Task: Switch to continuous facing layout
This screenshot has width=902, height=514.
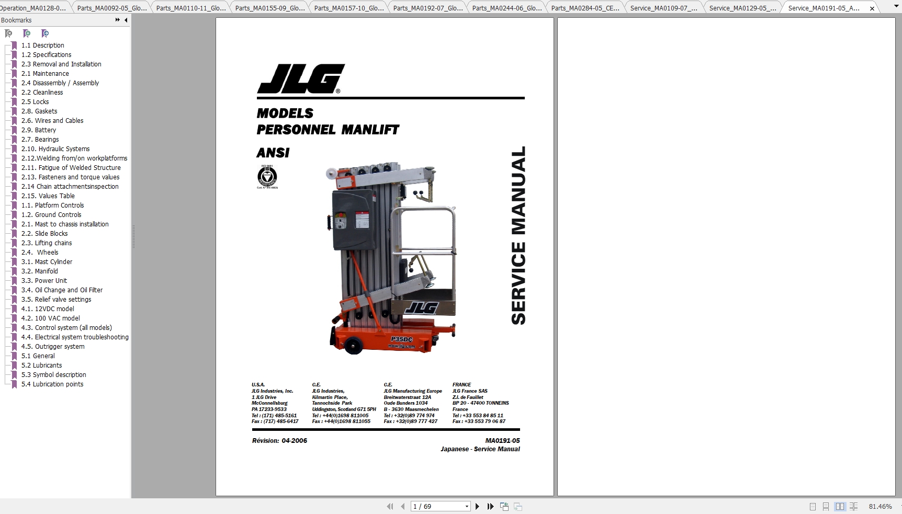Action: tap(854, 506)
